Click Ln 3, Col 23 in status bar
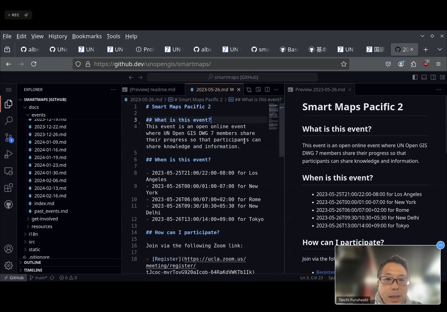The image size is (447, 312). coord(312,278)
